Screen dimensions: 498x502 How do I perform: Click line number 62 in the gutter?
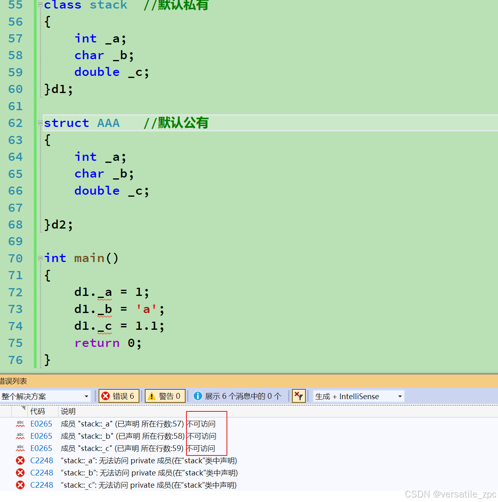[x=16, y=123]
